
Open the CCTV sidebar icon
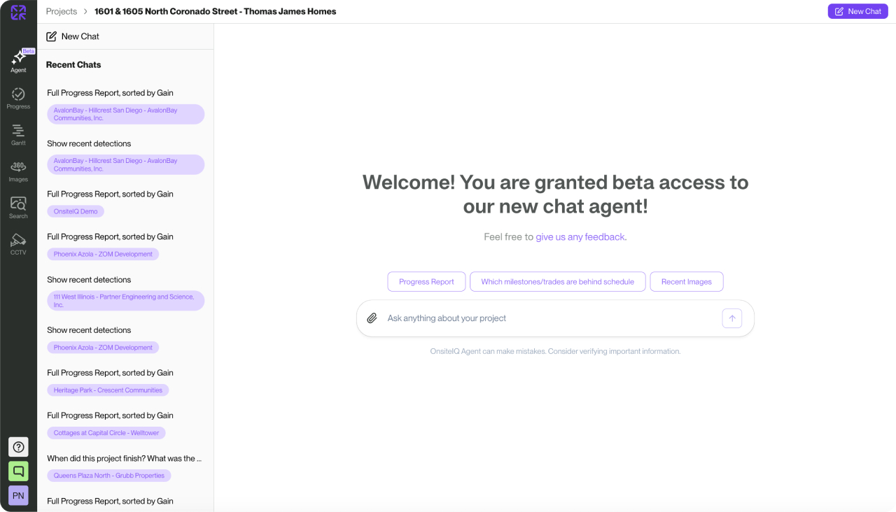(x=18, y=244)
